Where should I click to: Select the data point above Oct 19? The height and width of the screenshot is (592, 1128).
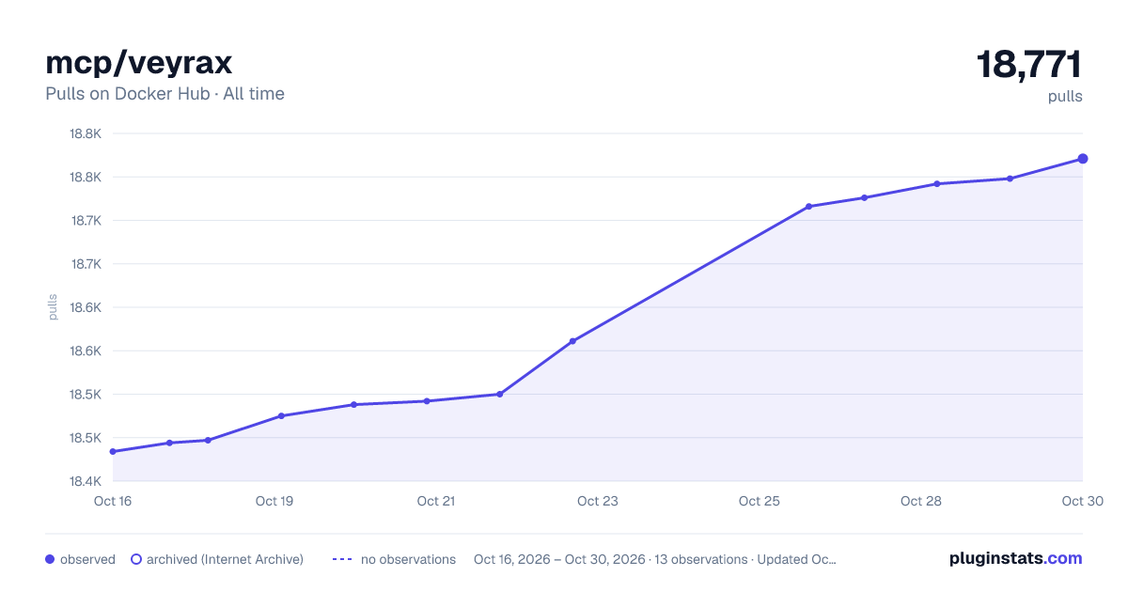[281, 416]
